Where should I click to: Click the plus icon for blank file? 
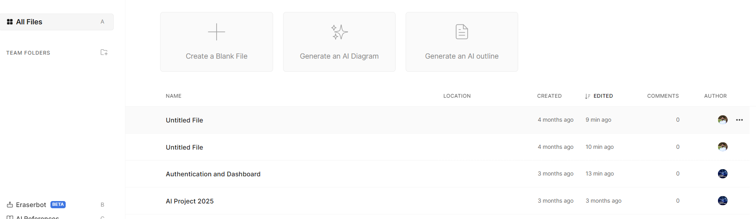[217, 32]
